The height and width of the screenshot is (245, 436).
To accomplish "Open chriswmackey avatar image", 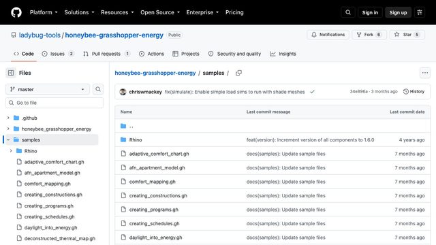I will (123, 92).
